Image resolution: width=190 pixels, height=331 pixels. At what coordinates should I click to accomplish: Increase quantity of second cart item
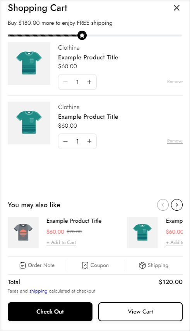pos(89,141)
